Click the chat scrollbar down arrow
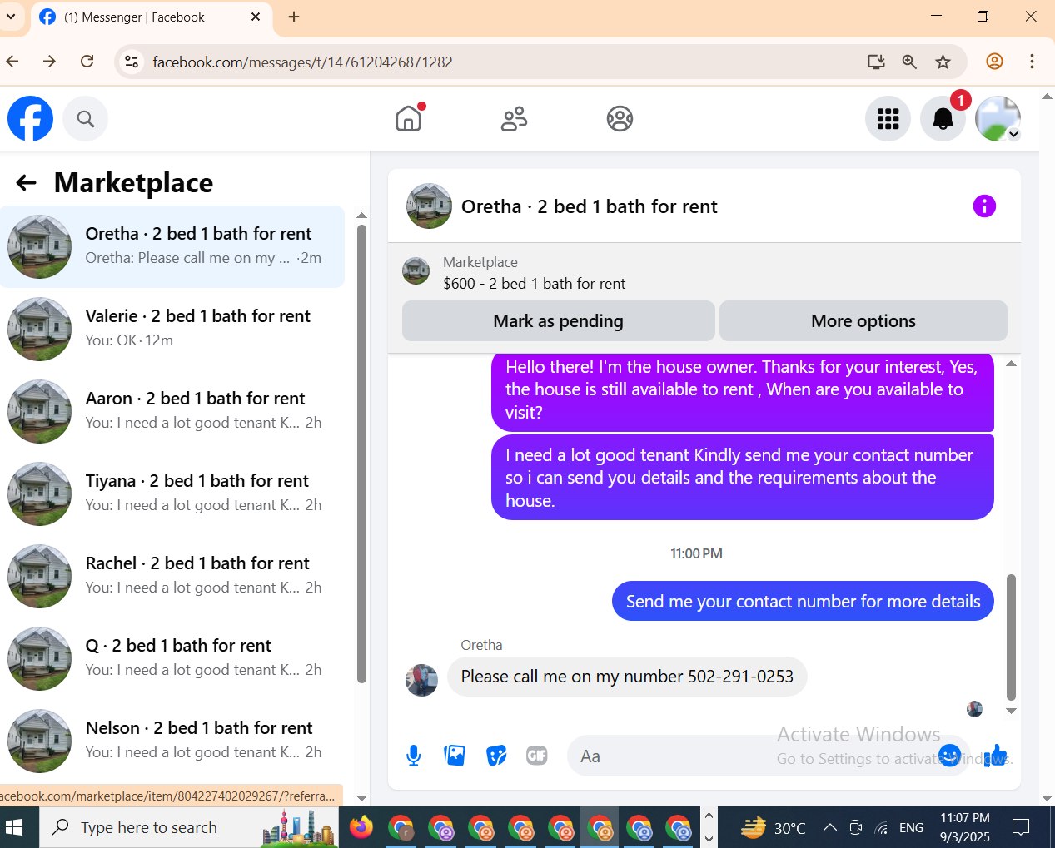1055x848 pixels. click(x=1011, y=711)
